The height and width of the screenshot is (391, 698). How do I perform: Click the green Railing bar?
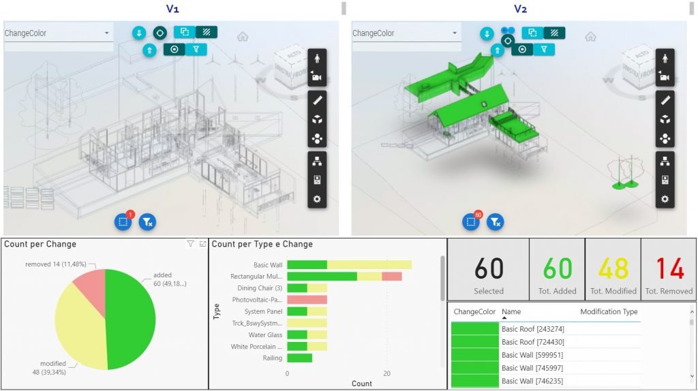click(x=300, y=358)
